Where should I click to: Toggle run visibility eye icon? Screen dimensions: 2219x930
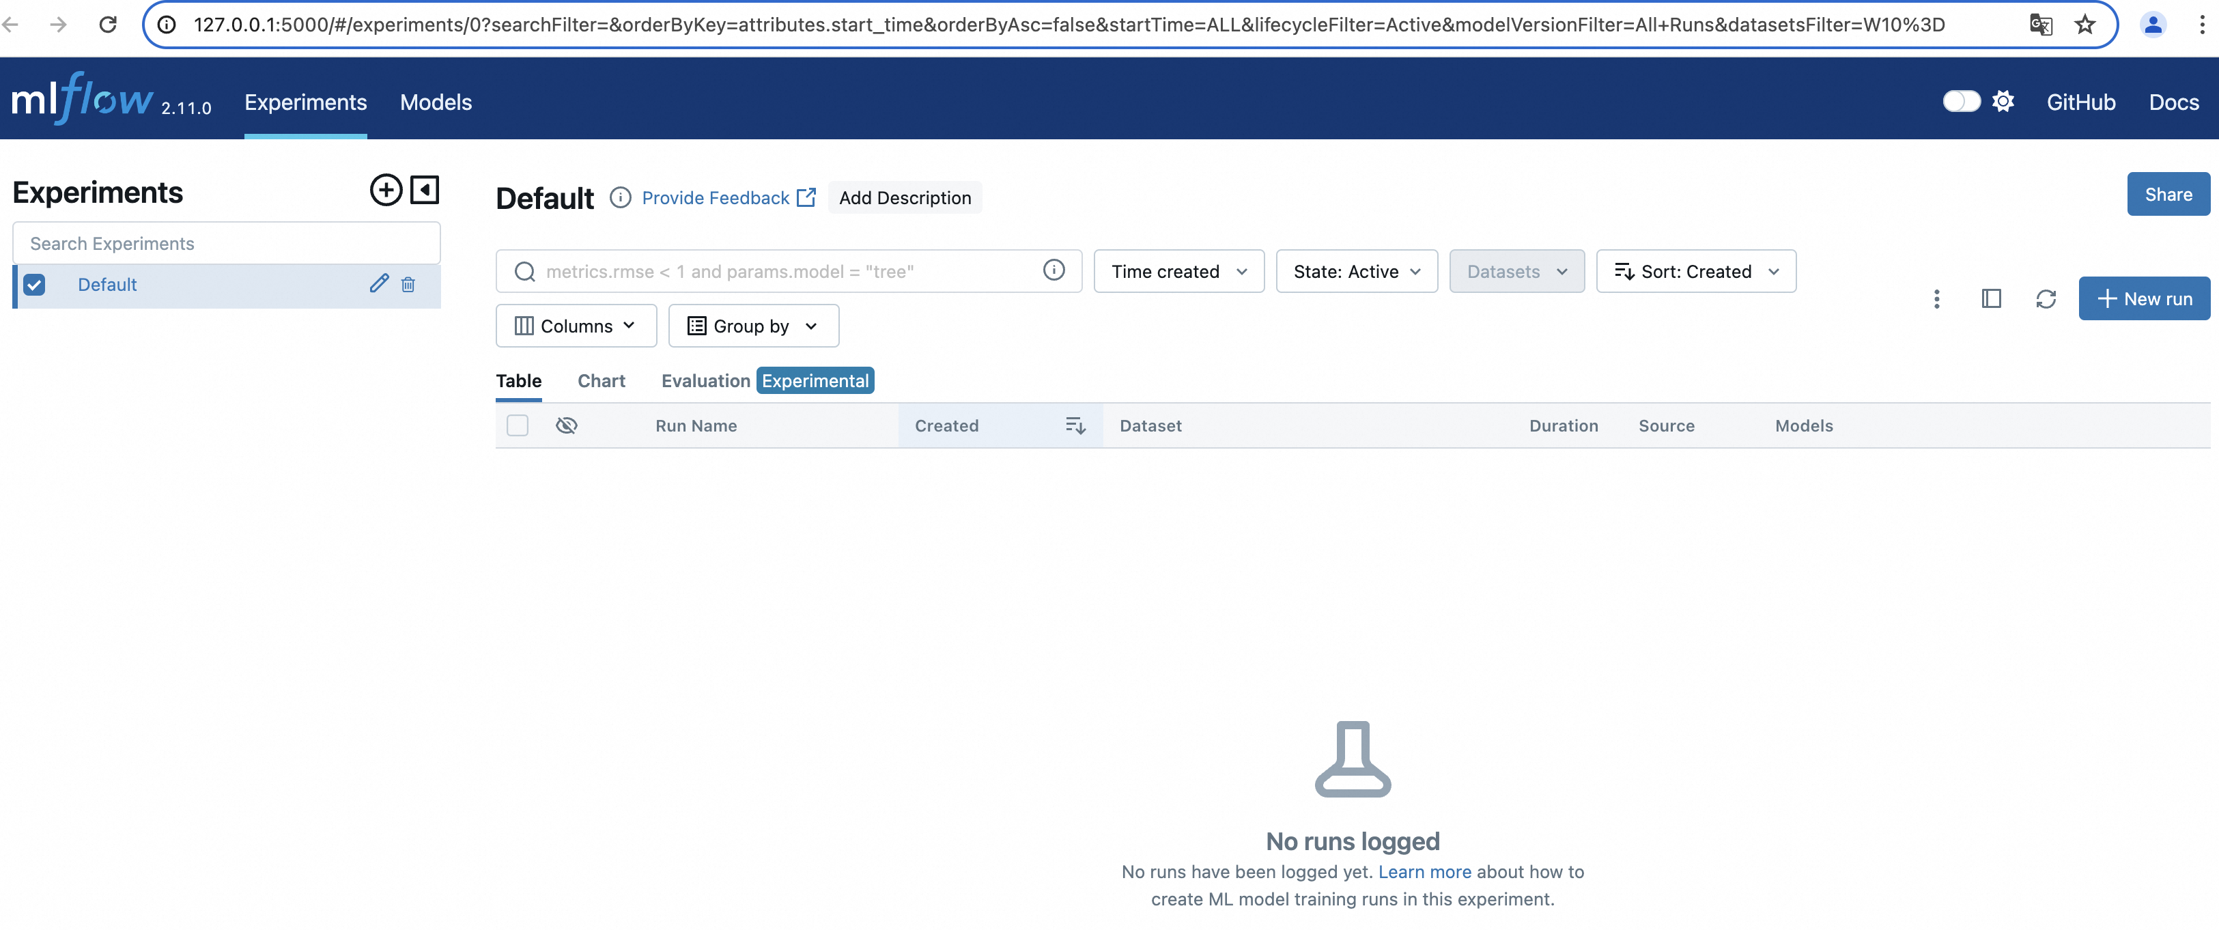point(566,425)
